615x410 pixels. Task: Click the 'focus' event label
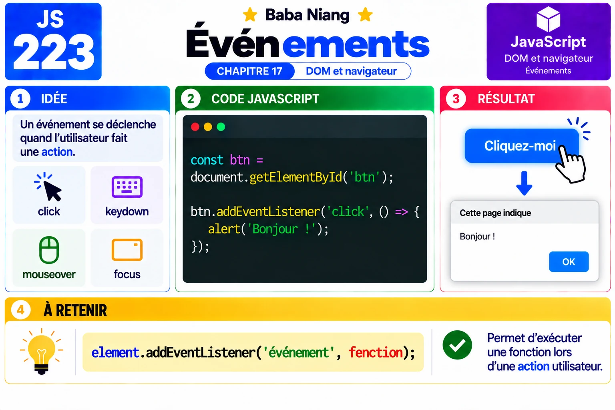click(127, 274)
